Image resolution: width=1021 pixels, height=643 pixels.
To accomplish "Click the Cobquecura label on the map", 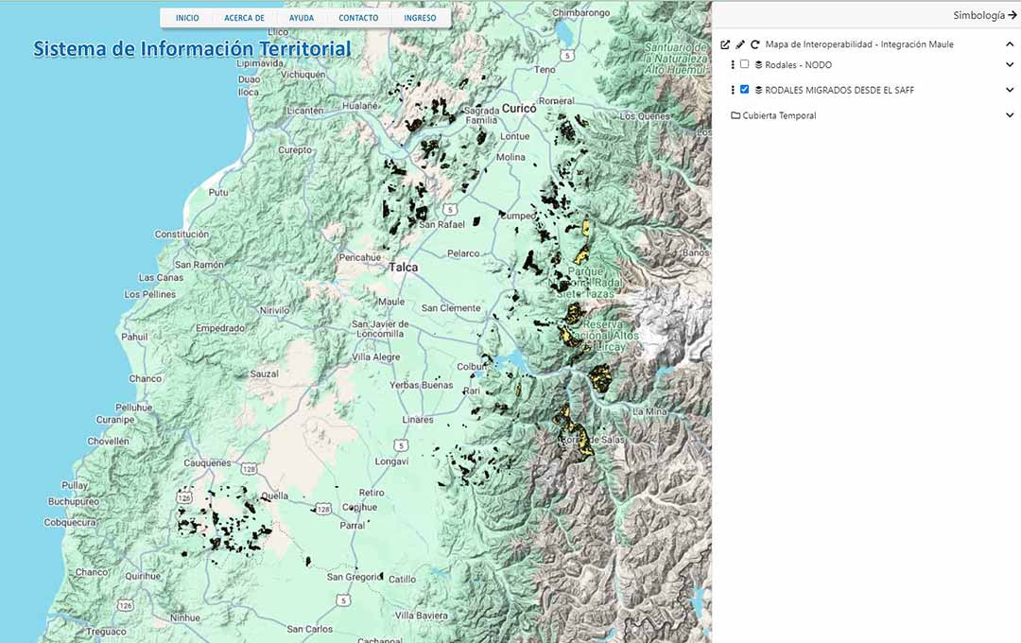I will coord(70,523).
